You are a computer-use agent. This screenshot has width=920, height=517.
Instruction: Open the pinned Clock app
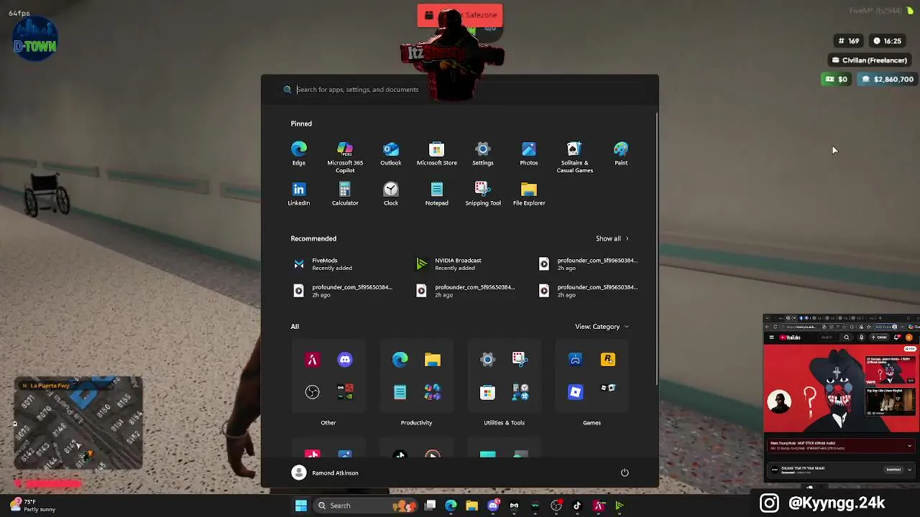click(391, 193)
